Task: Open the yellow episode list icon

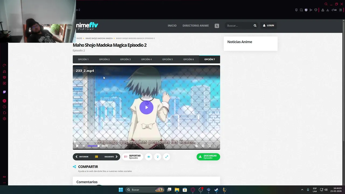Action: pos(96,157)
